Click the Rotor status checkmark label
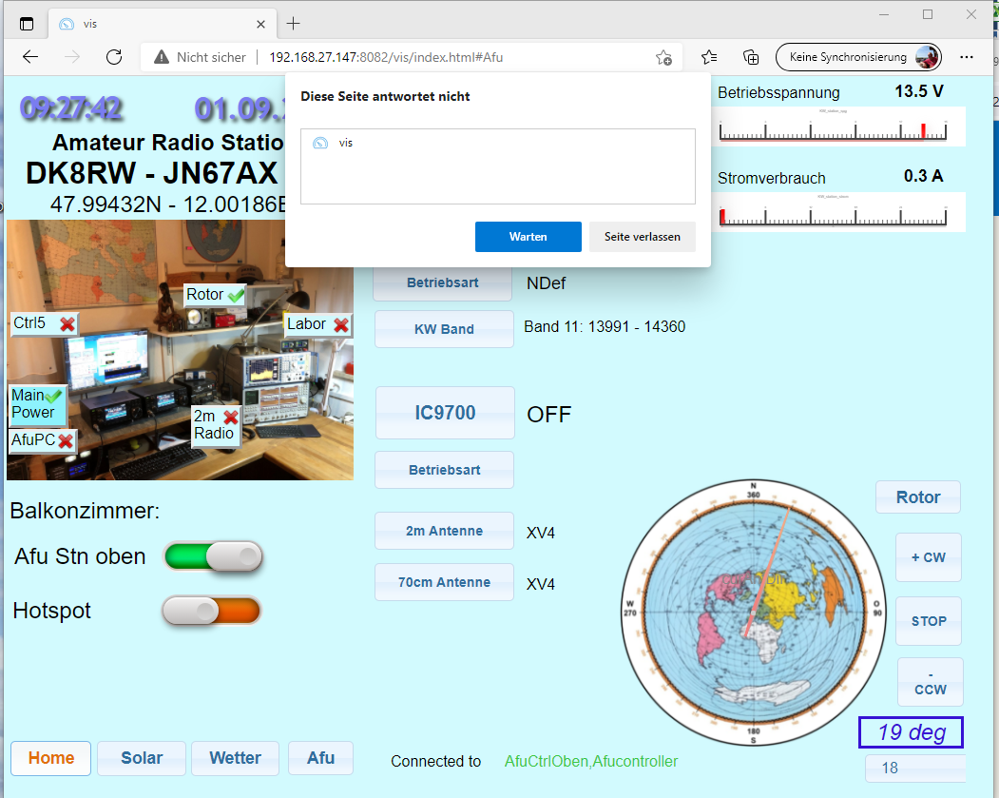999x798 pixels. [215, 295]
